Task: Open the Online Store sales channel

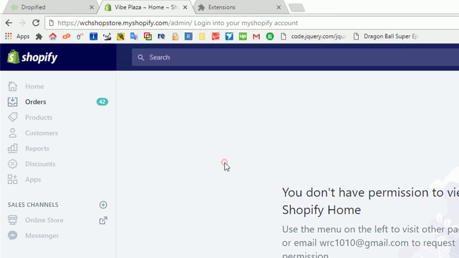Action: point(44,220)
